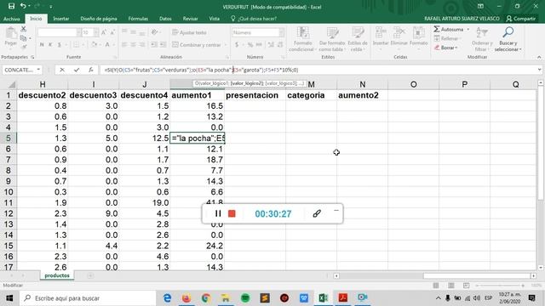Open Combinar y centrar dropdown arrow
Image resolution: width=545 pixels, height=306 pixels.
tap(225, 45)
